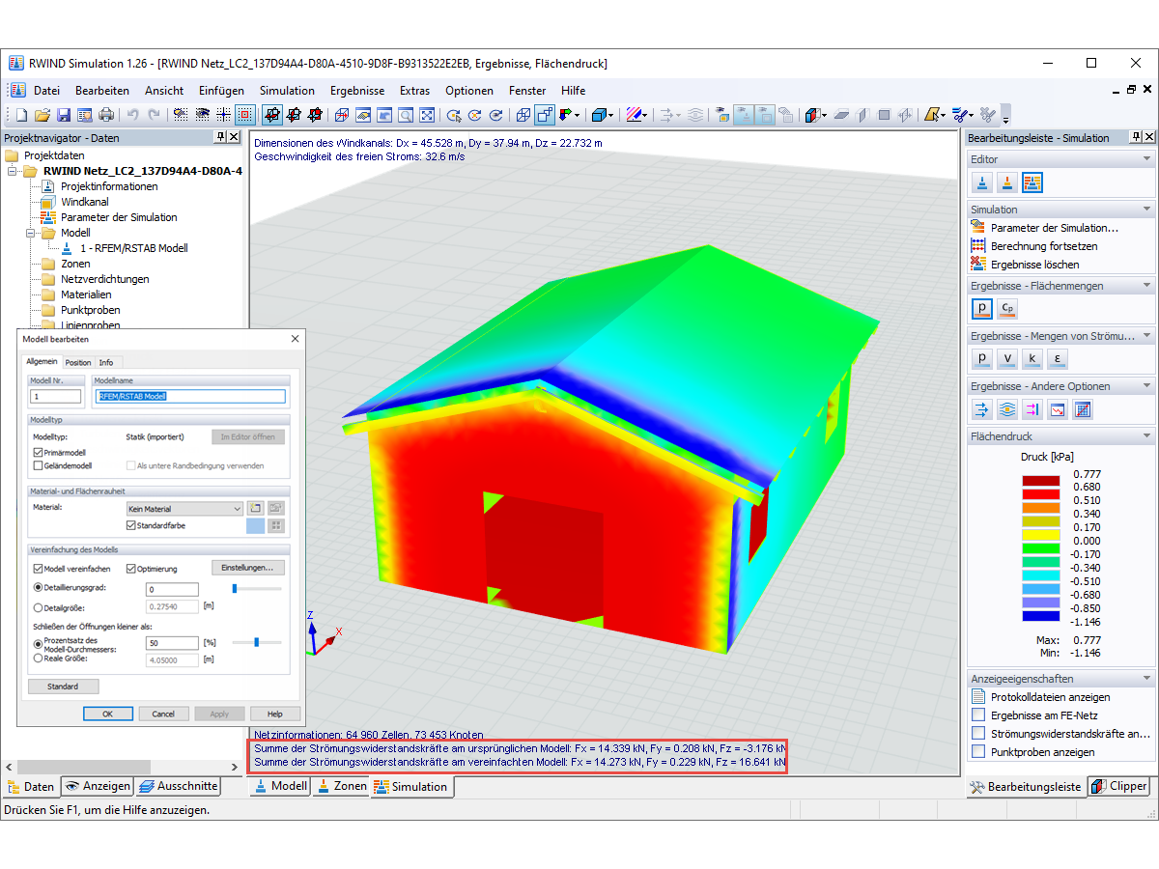
Task: Select the pressure 'p' surface results icon
Action: (x=982, y=309)
